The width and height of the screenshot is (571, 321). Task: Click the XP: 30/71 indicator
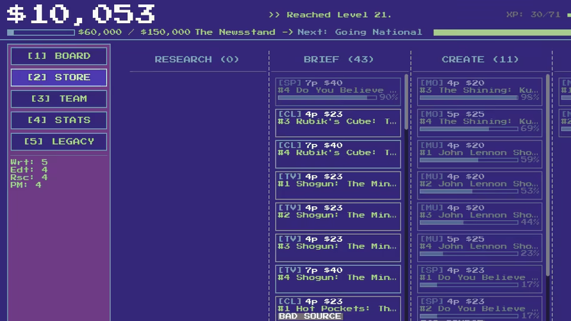(x=533, y=15)
